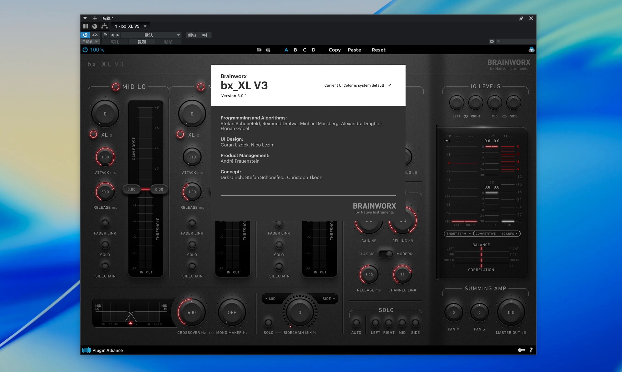The image size is (622, 372).
Task: Close the plugin window with X
Action: 531,18
